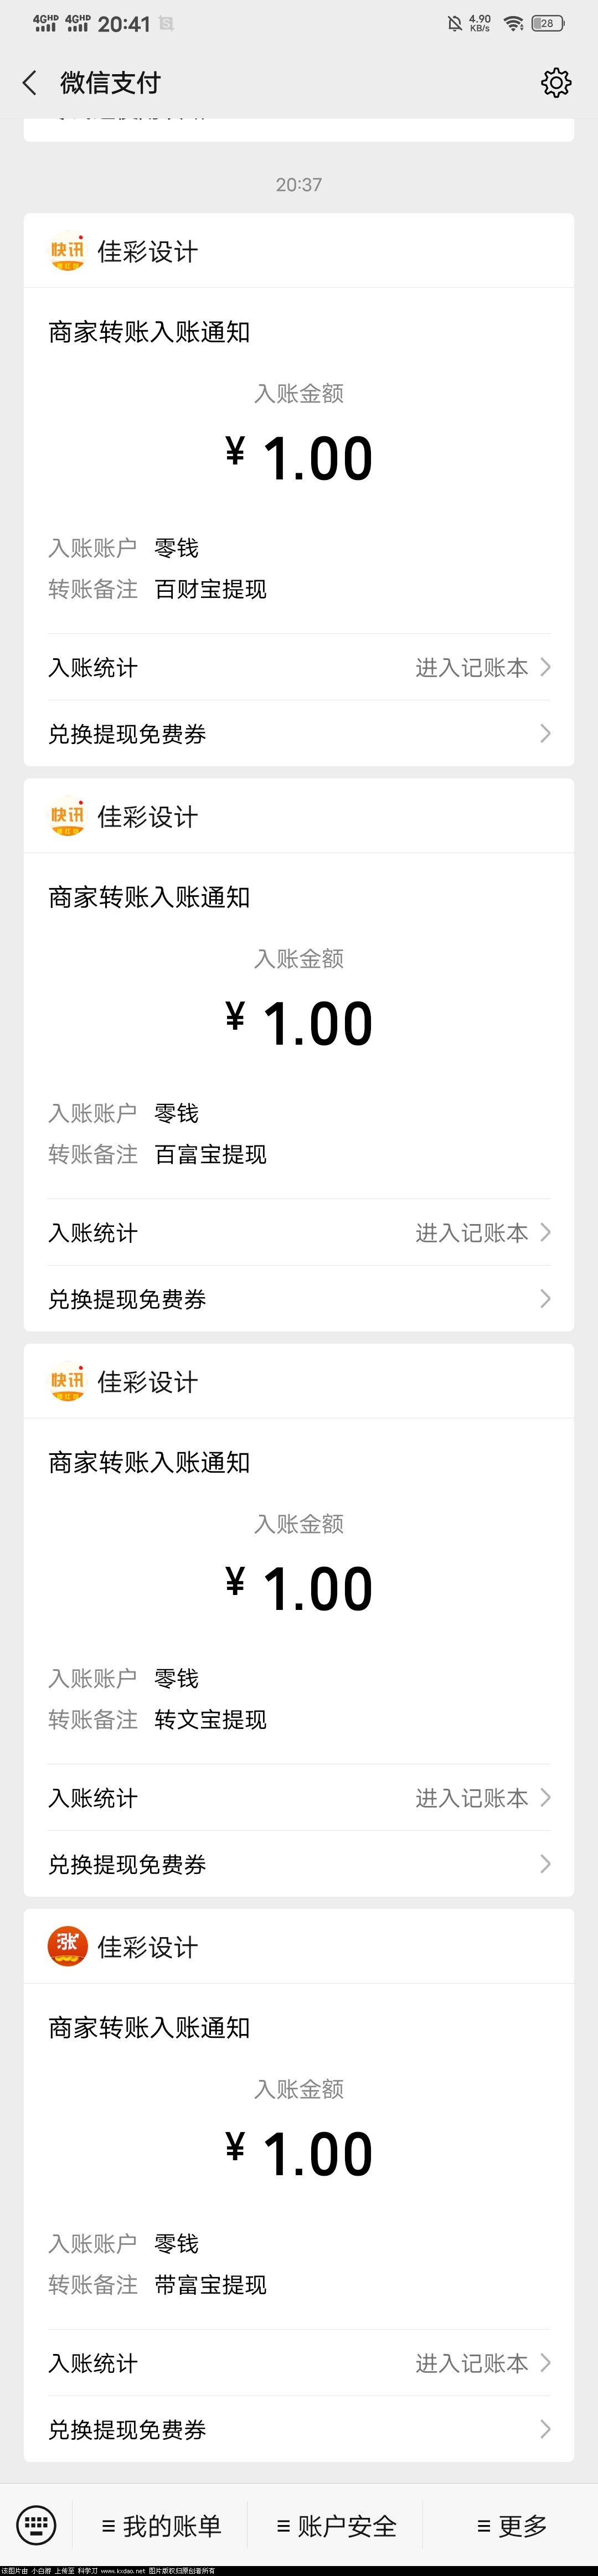Tap avatar of 转文宝提现 transfer card
598x2576 pixels.
pyautogui.click(x=67, y=1382)
